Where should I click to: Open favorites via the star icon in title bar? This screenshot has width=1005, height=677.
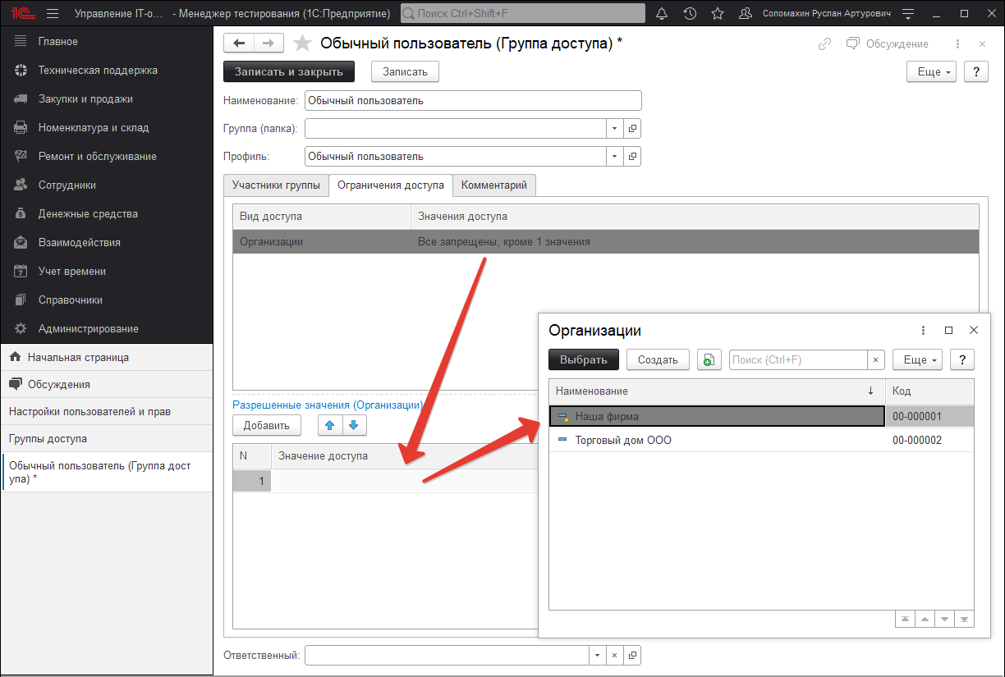(717, 12)
